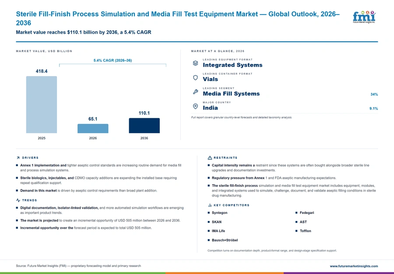Viewport: 394px width, 274px height.
Task: Click the Digital documentation trend bullet
Action: point(100,210)
